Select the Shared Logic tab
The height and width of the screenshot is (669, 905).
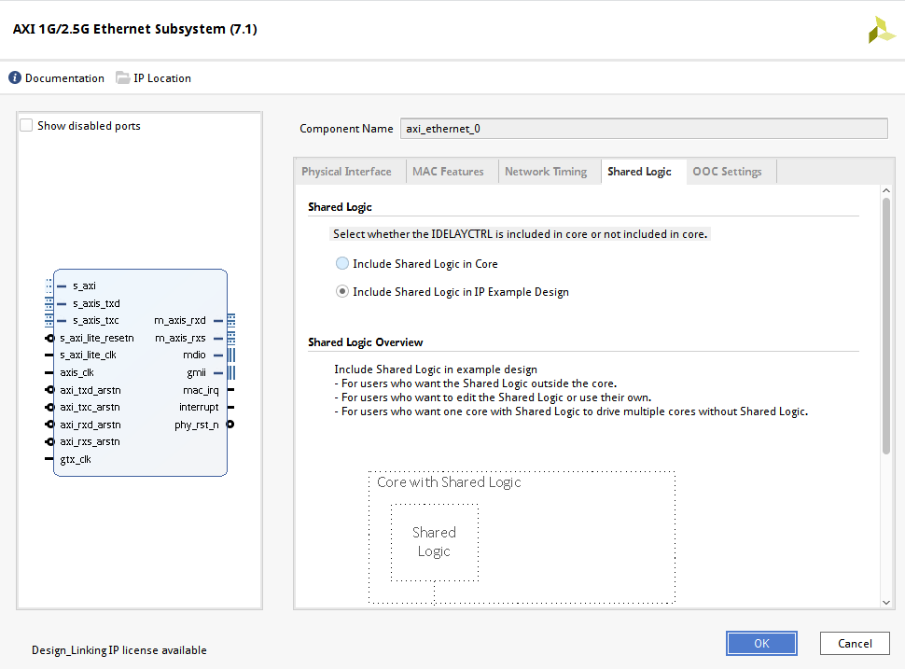point(639,172)
